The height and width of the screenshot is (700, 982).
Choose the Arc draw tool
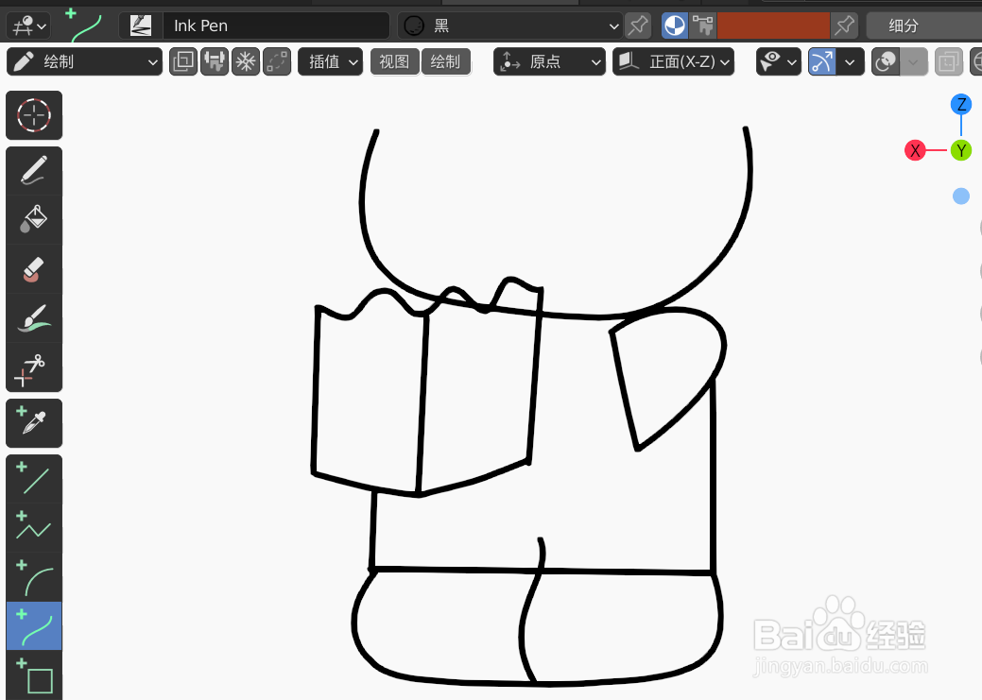pos(34,577)
